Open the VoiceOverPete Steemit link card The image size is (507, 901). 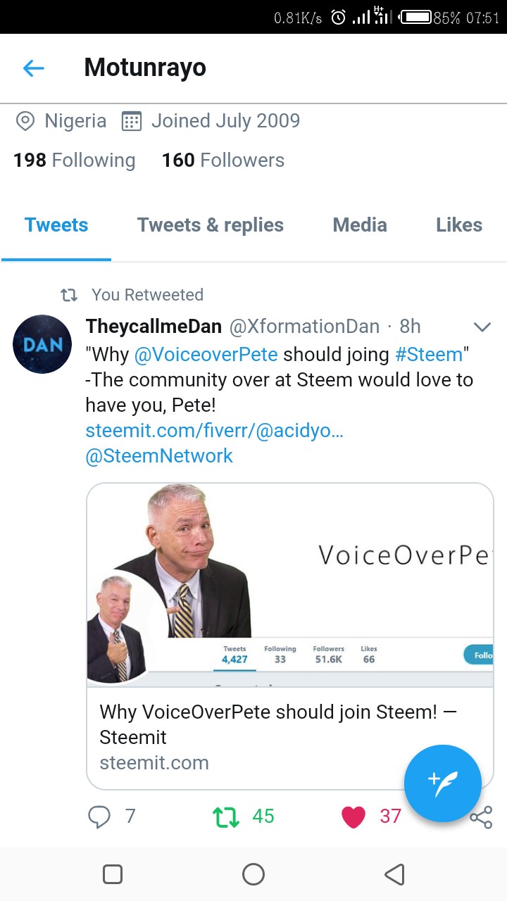pyautogui.click(x=290, y=636)
